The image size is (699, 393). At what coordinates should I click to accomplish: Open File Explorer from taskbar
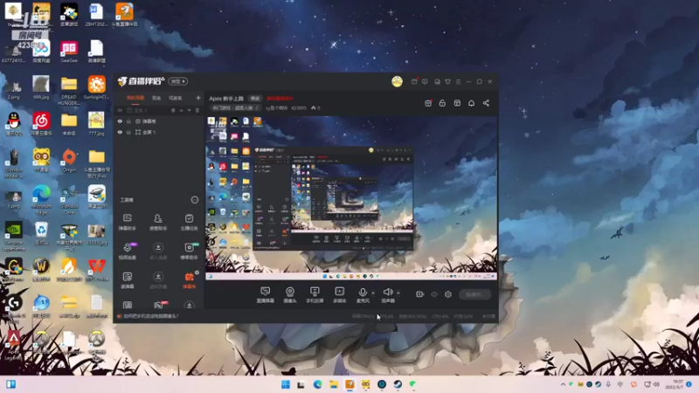[334, 384]
